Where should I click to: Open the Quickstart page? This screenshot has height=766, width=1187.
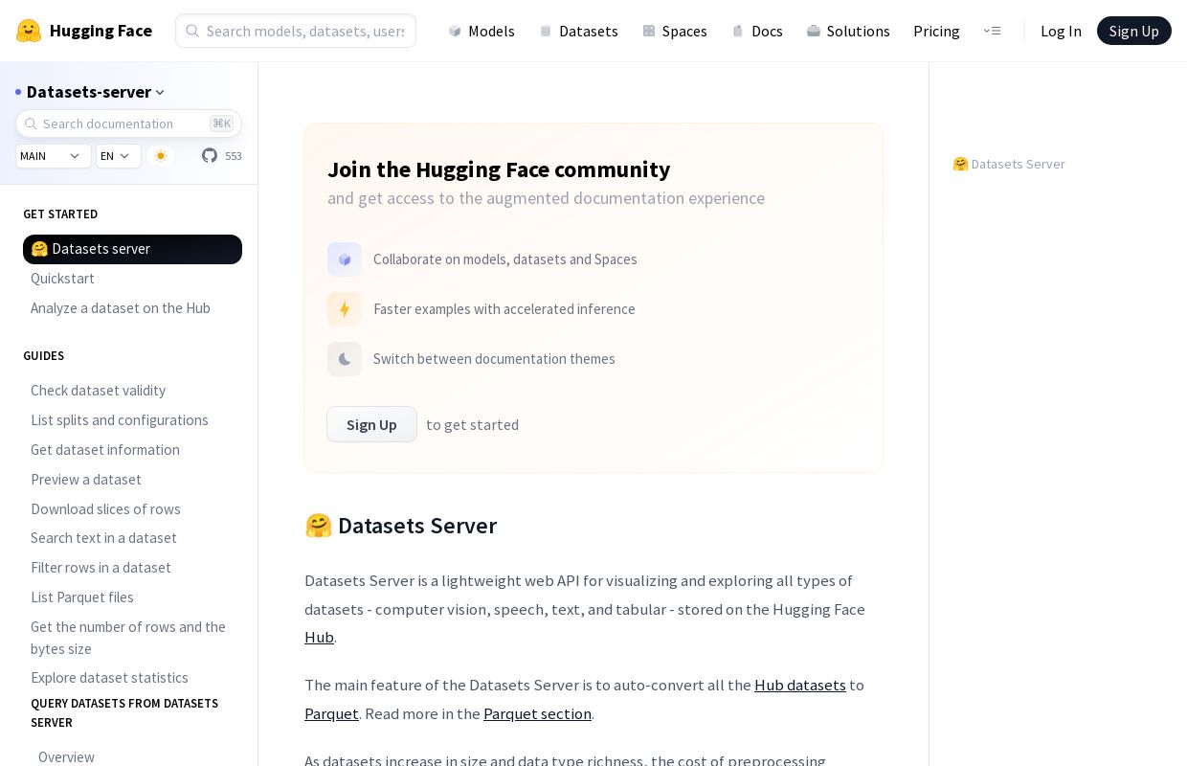pyautogui.click(x=62, y=279)
